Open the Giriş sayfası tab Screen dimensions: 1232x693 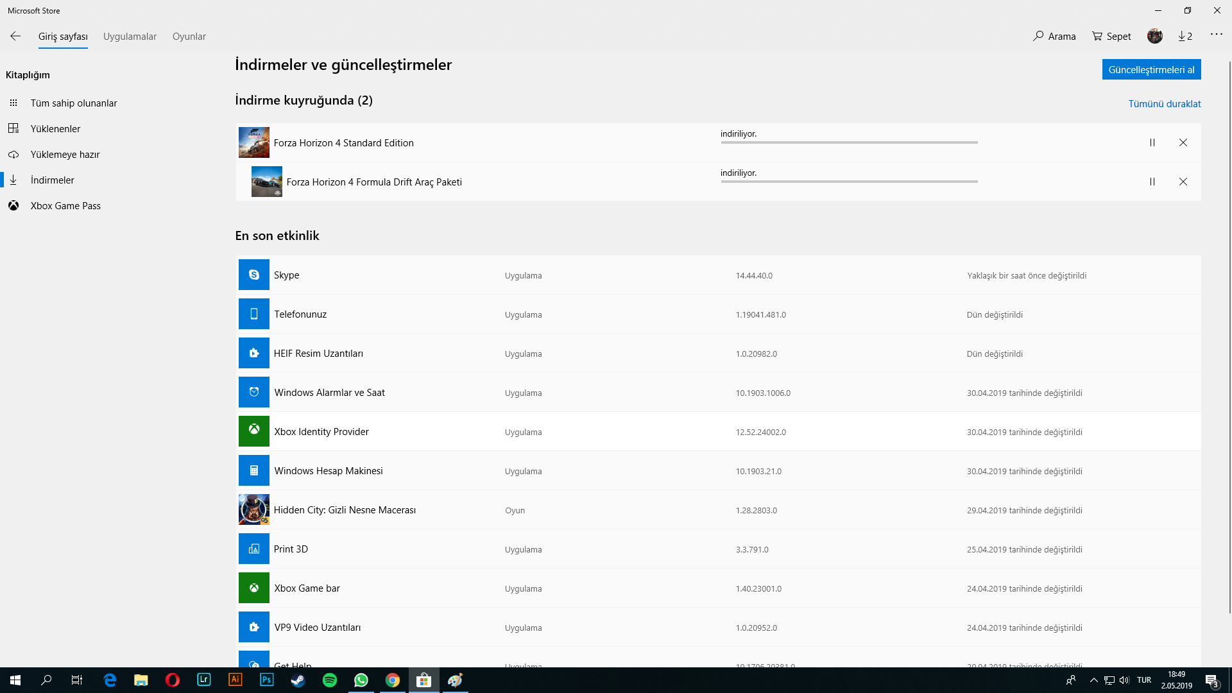click(x=63, y=37)
